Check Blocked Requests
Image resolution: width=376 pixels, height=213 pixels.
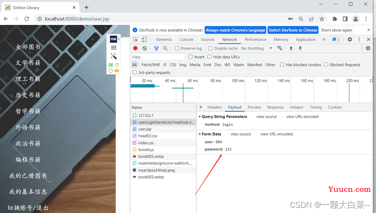click(x=326, y=64)
